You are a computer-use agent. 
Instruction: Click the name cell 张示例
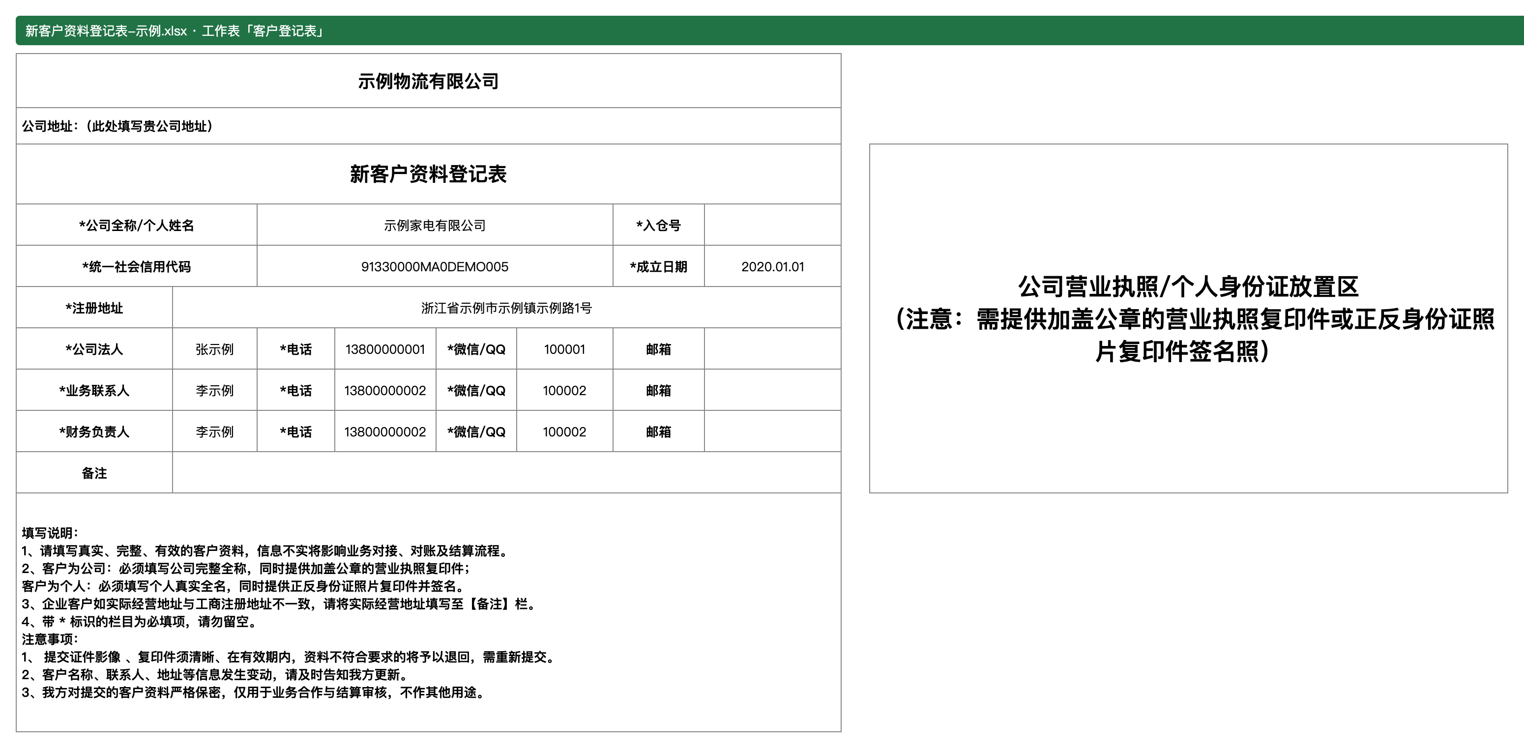point(215,349)
